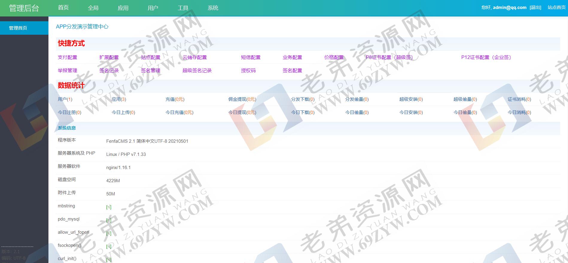Open 支付配置 shortcut
Image resolution: width=568 pixels, height=263 pixels.
click(68, 57)
